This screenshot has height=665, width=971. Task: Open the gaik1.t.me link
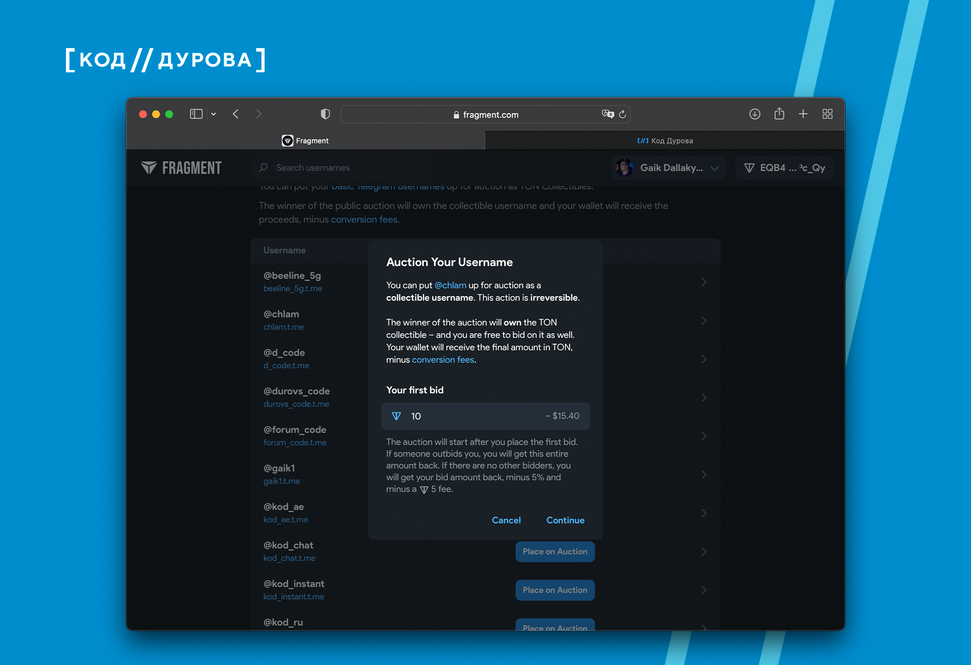(x=282, y=481)
